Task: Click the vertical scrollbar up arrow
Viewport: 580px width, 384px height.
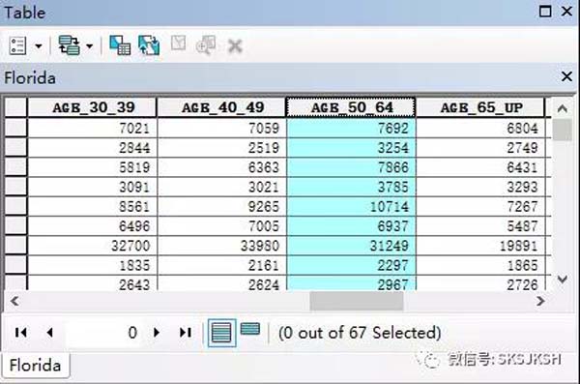Action: tap(563, 108)
